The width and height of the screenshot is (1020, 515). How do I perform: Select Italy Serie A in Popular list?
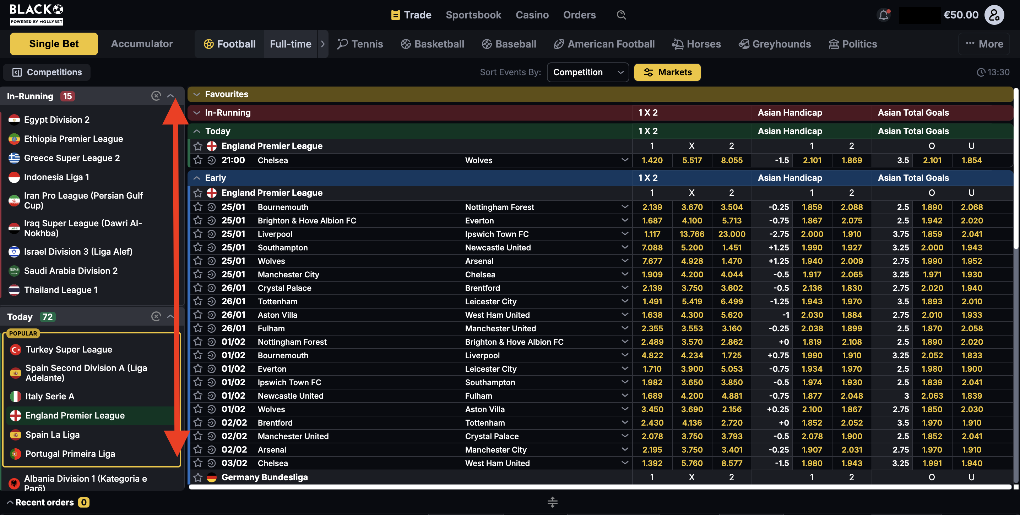(x=50, y=396)
